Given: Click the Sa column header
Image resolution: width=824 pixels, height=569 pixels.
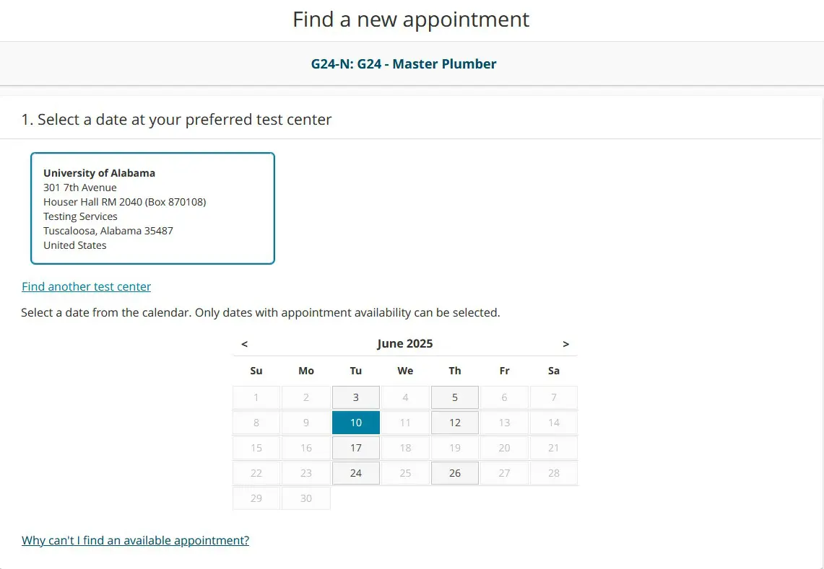Looking at the screenshot, I should point(553,371).
